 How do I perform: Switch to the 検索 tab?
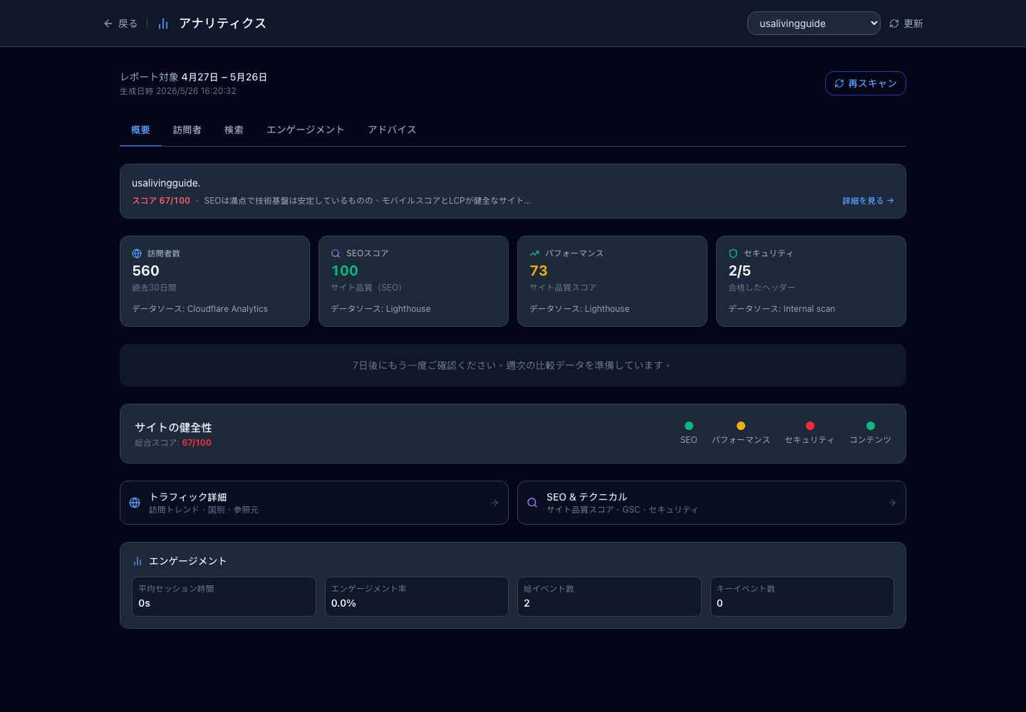234,130
